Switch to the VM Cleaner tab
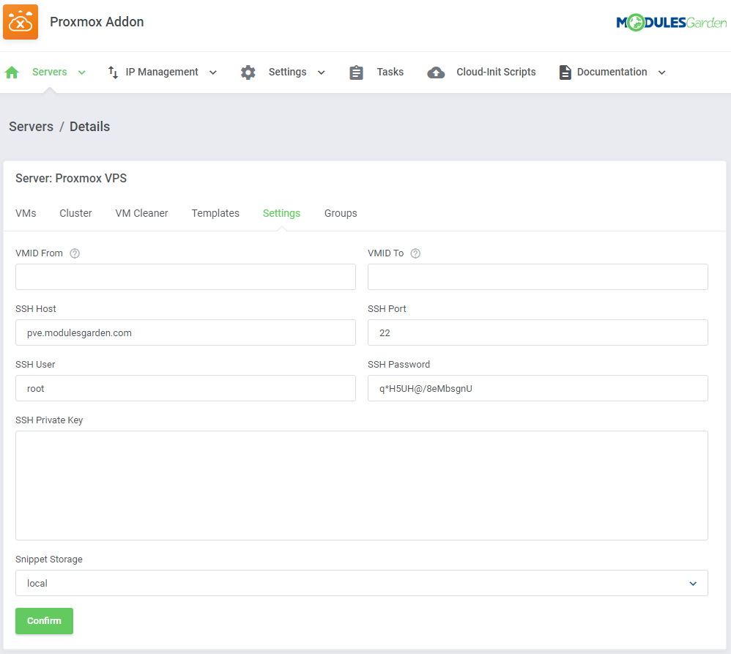 141,213
